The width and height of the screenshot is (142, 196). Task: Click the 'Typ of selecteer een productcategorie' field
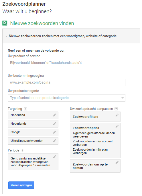click(66, 98)
